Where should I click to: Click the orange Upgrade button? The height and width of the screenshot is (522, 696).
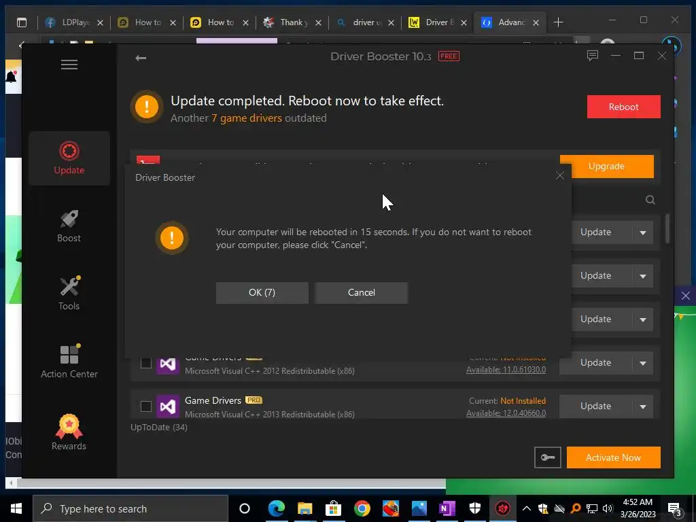[x=607, y=167]
